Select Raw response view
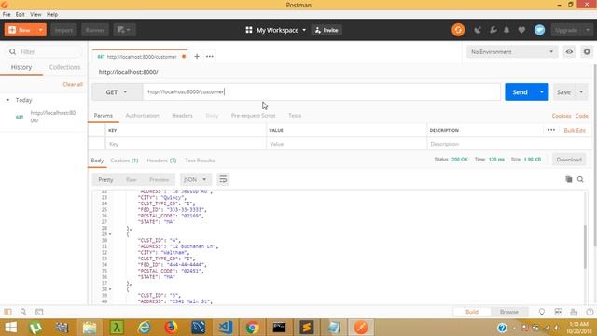This screenshot has width=597, height=336. (131, 179)
